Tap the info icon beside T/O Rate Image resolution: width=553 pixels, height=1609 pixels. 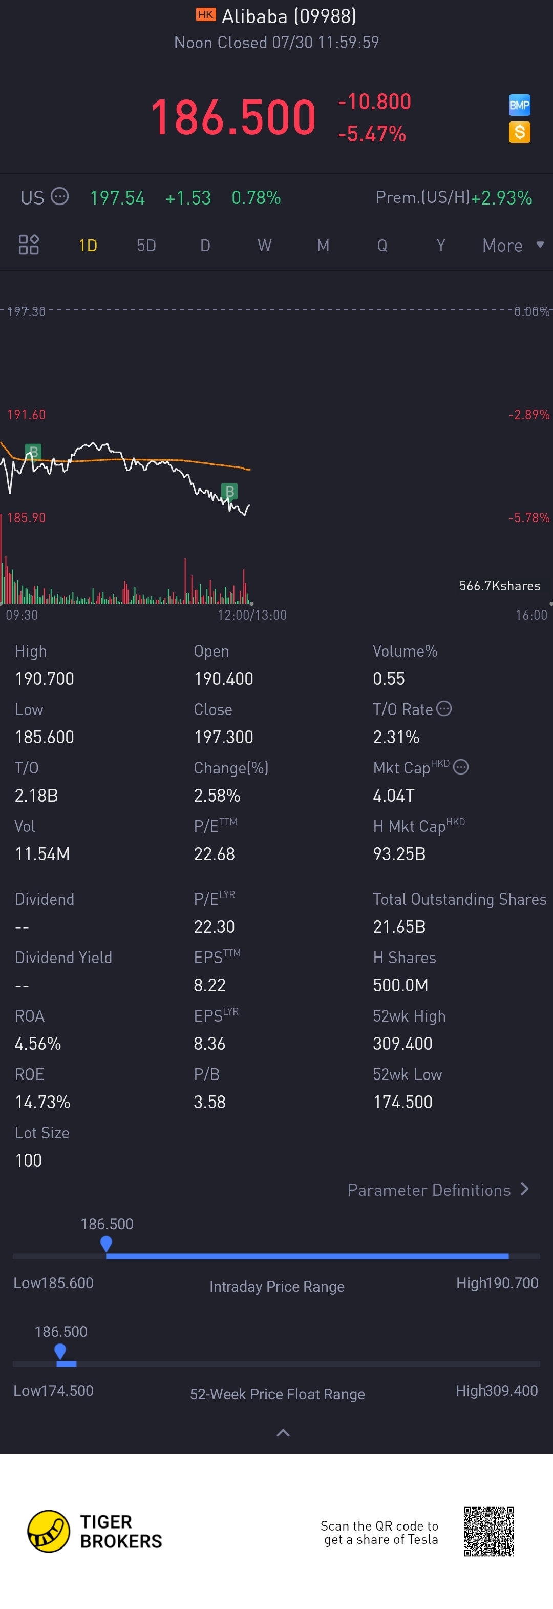pyautogui.click(x=444, y=708)
